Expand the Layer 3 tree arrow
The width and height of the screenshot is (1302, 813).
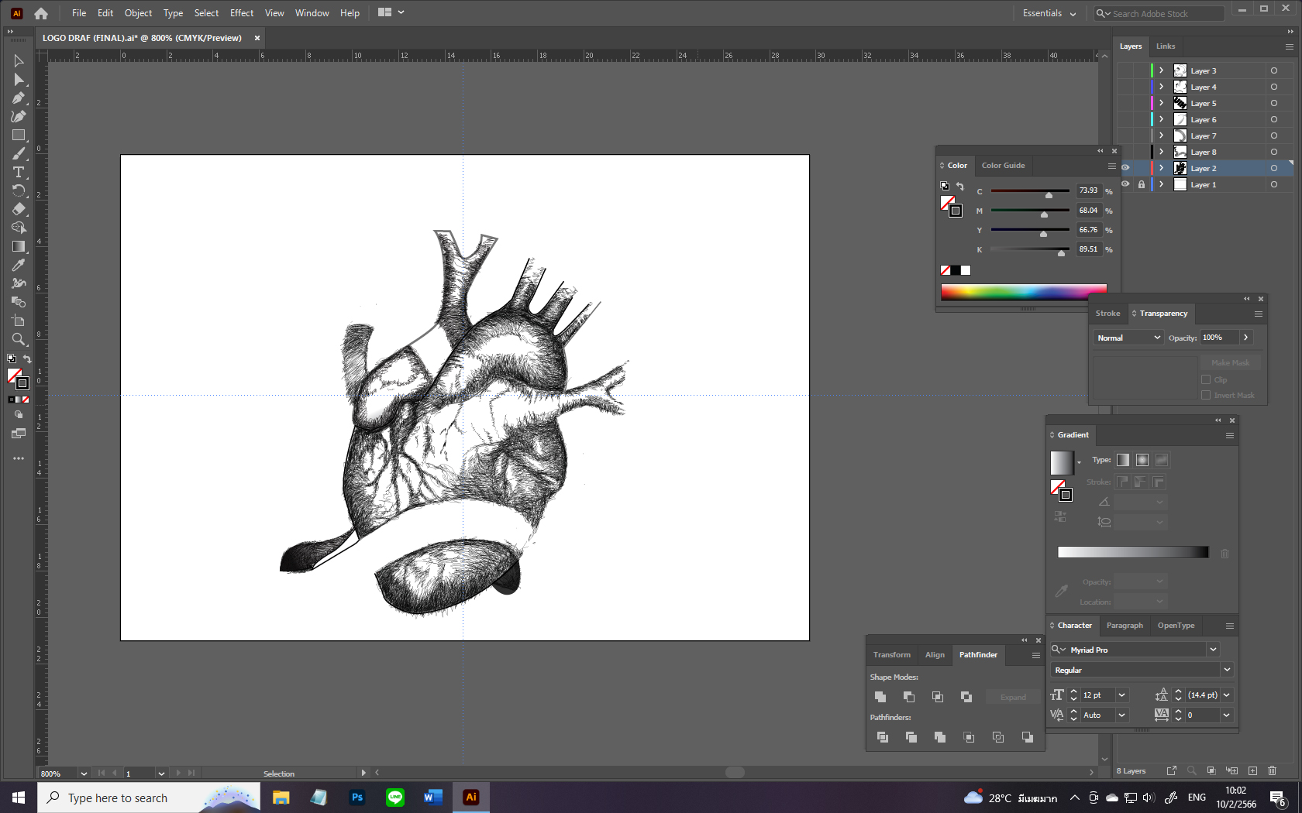[x=1161, y=70]
